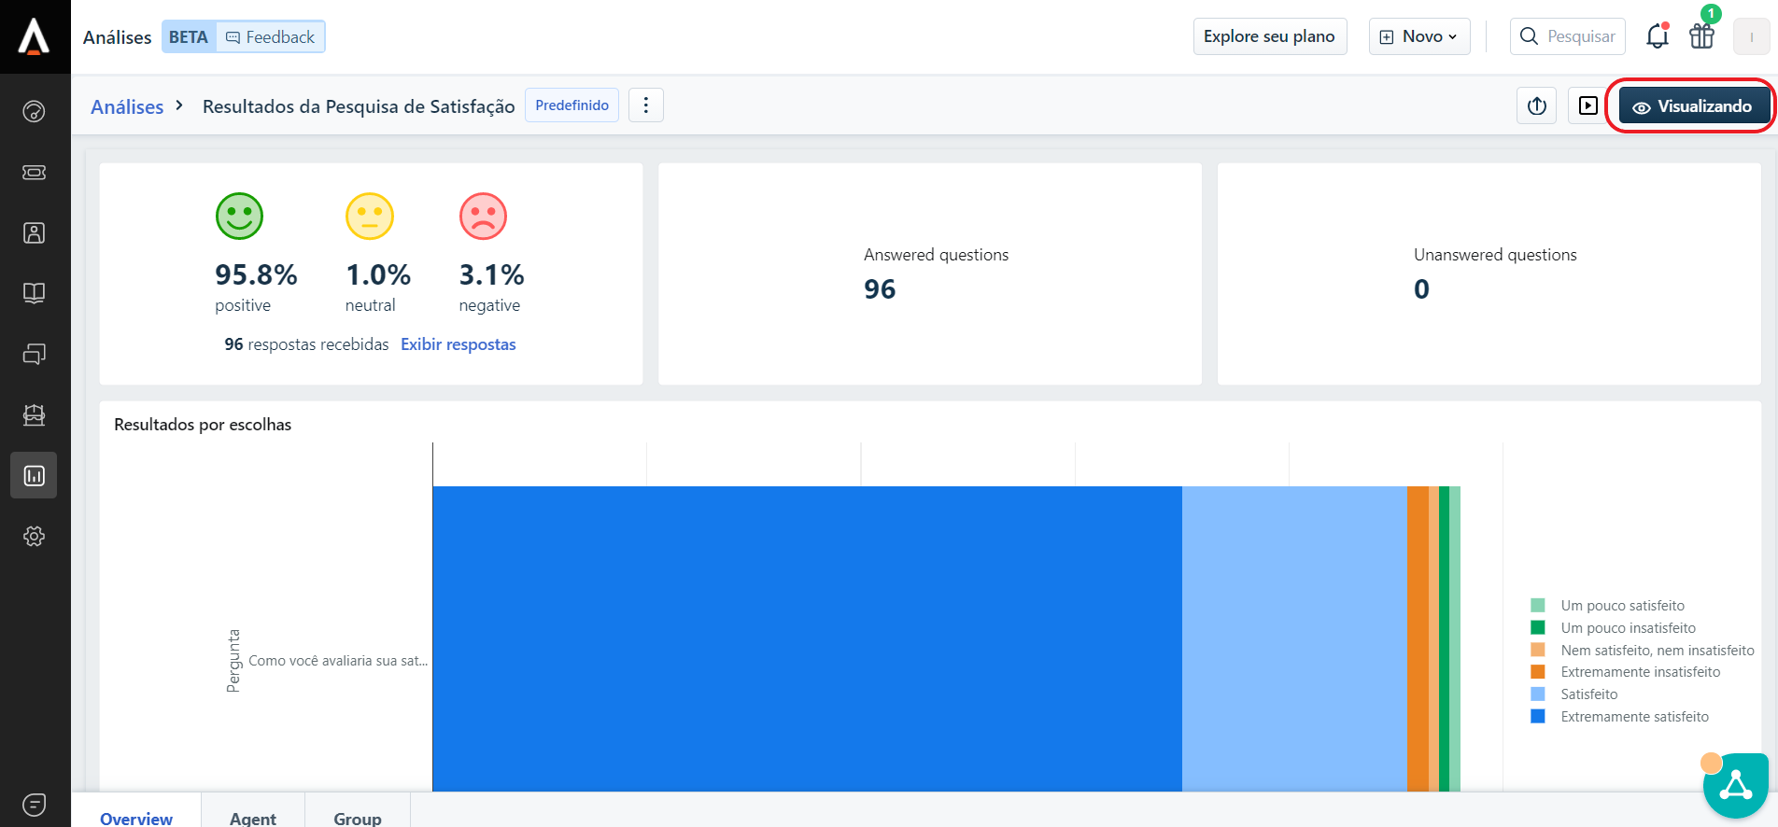Switch to the Agent tab
The width and height of the screenshot is (1778, 827).
click(x=253, y=818)
